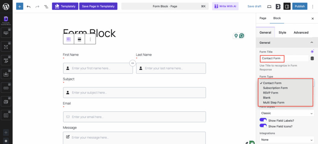Click the WordPress logo icon
This screenshot has width=318, height=144.
click(x=6, y=6)
